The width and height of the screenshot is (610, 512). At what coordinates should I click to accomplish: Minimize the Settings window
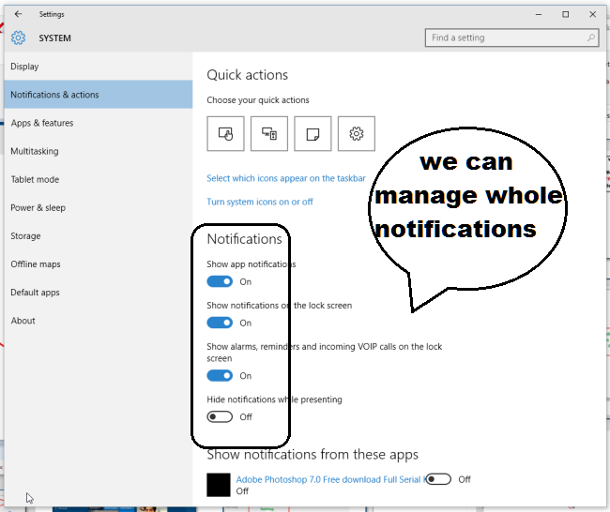[x=539, y=14]
